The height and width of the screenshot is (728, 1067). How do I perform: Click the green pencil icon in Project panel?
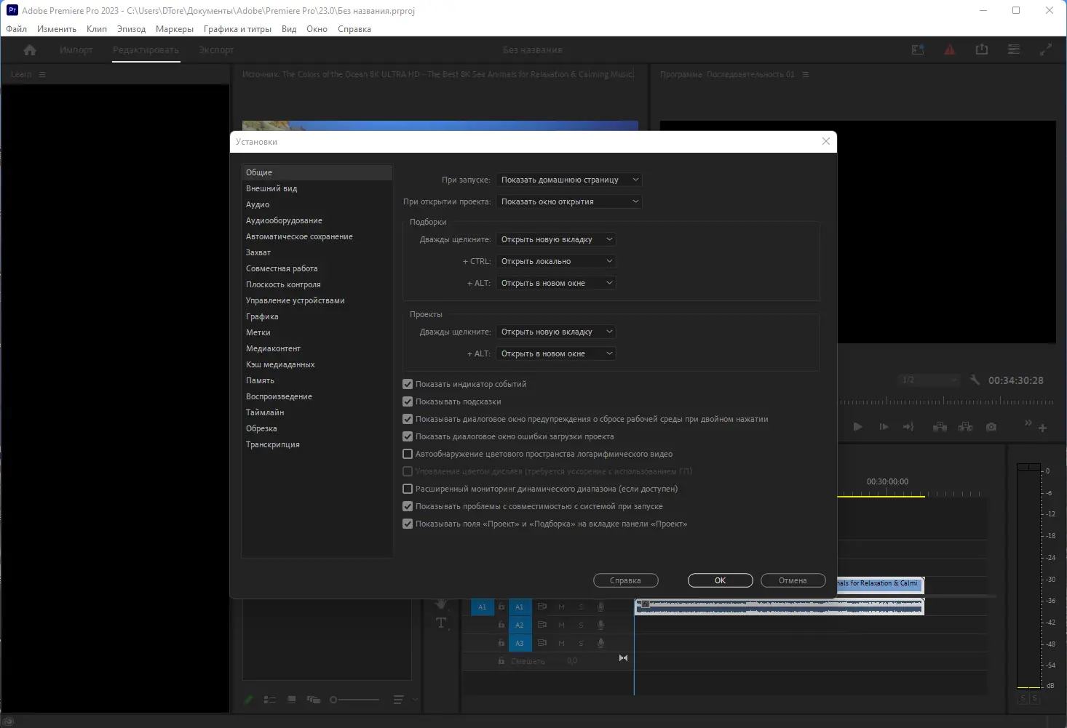tap(248, 700)
